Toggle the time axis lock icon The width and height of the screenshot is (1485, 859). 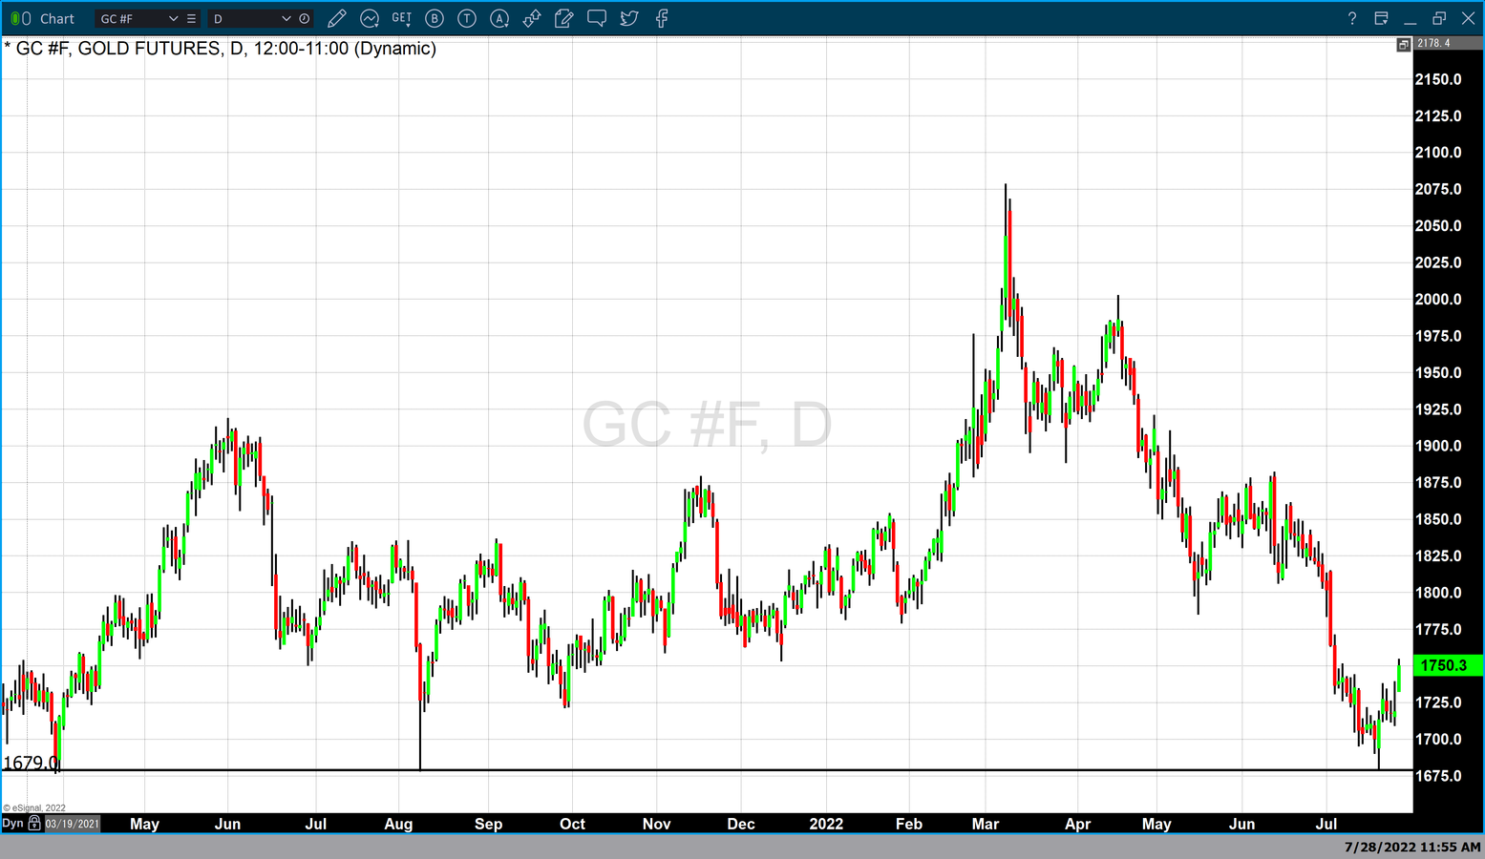pos(34,824)
